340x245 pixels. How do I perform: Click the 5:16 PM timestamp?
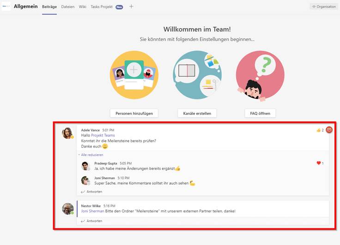(x=109, y=206)
